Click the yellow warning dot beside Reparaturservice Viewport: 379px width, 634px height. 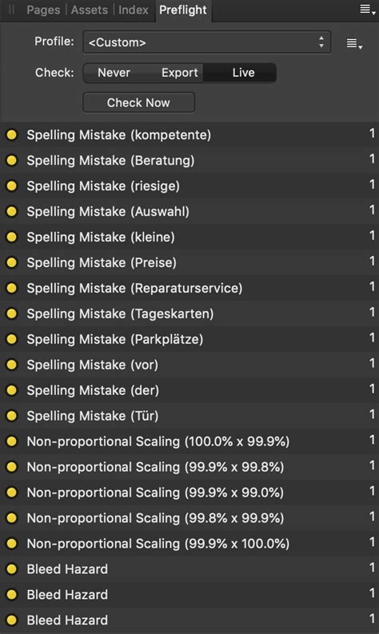point(12,288)
